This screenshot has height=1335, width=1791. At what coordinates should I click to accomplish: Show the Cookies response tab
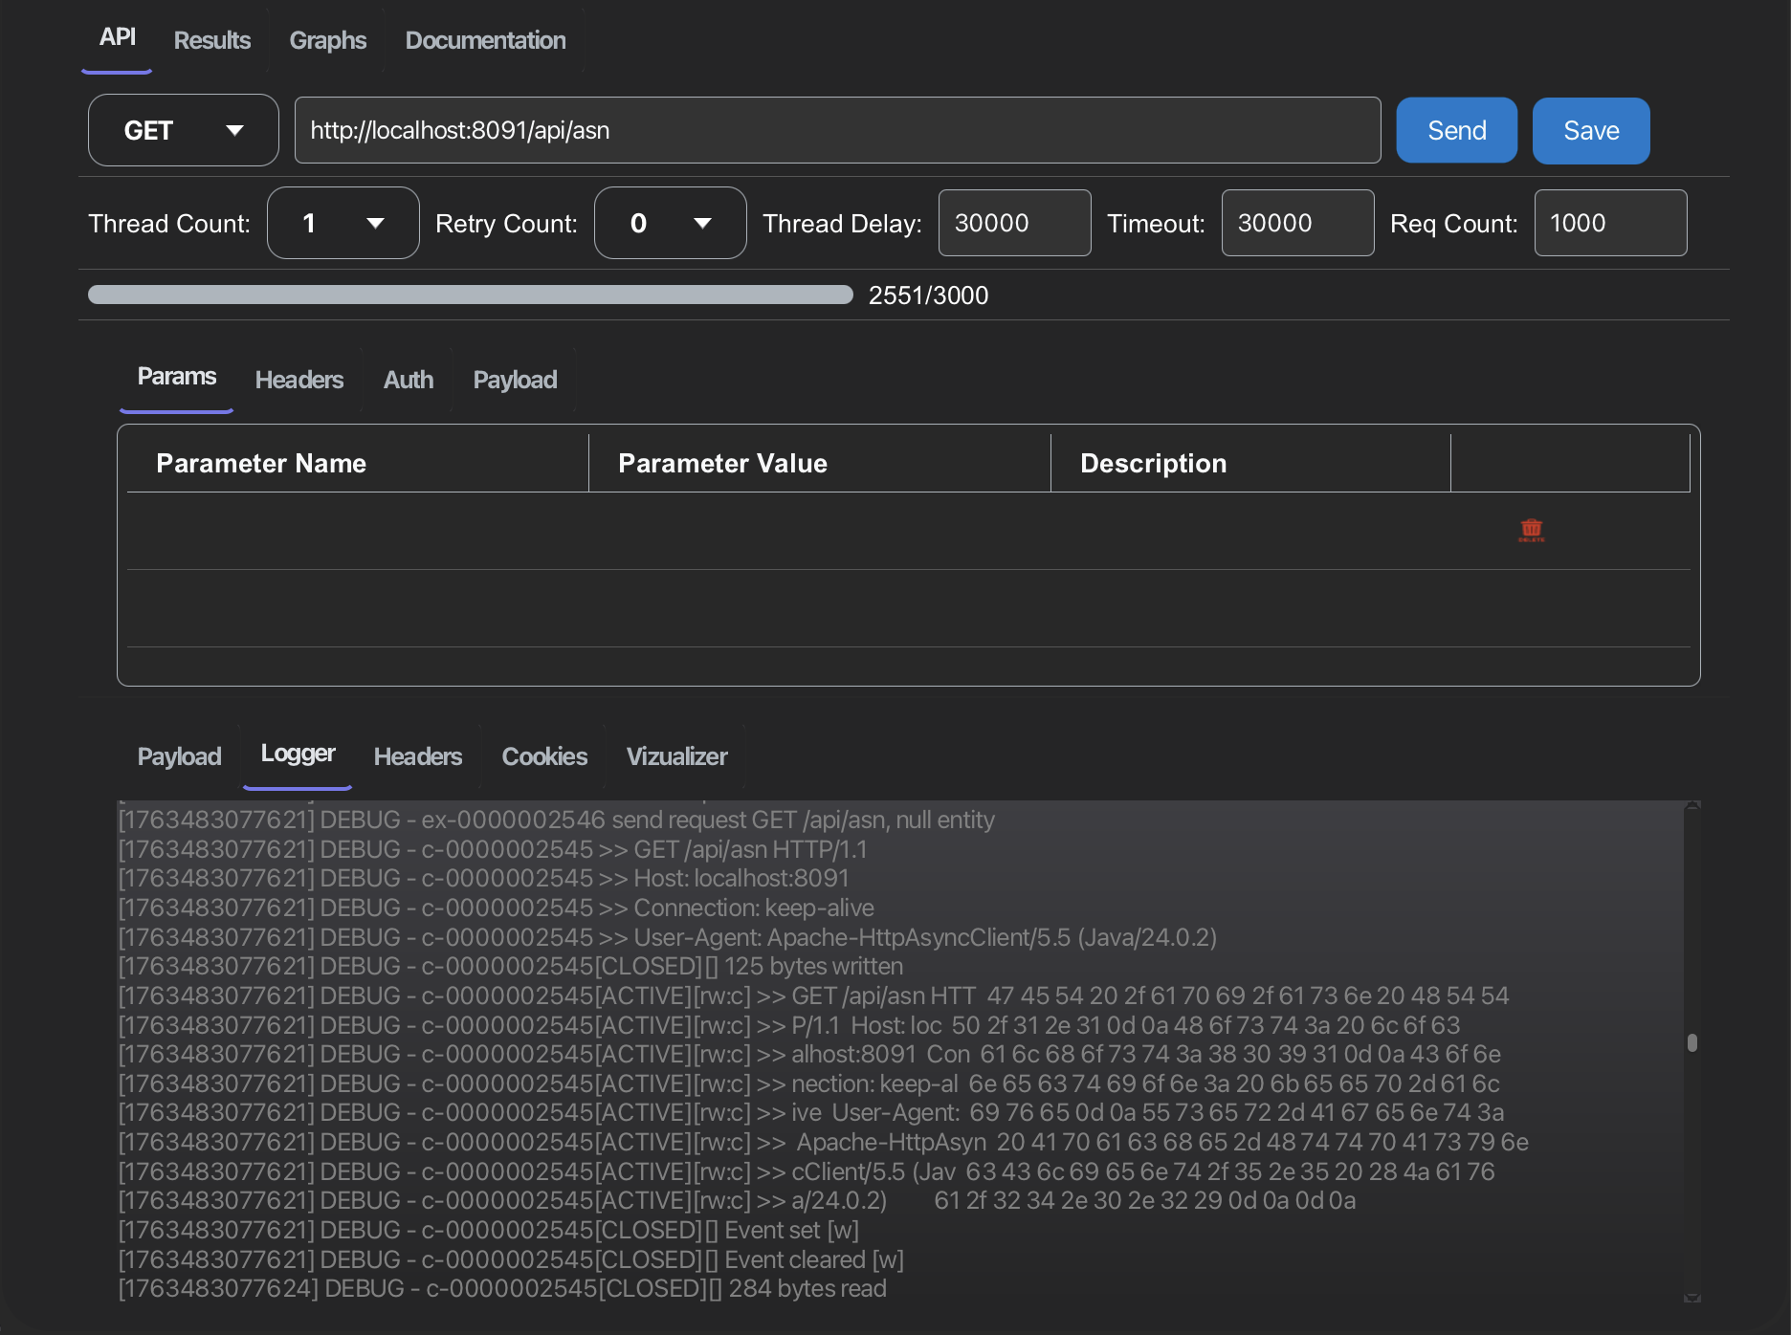coord(544,756)
